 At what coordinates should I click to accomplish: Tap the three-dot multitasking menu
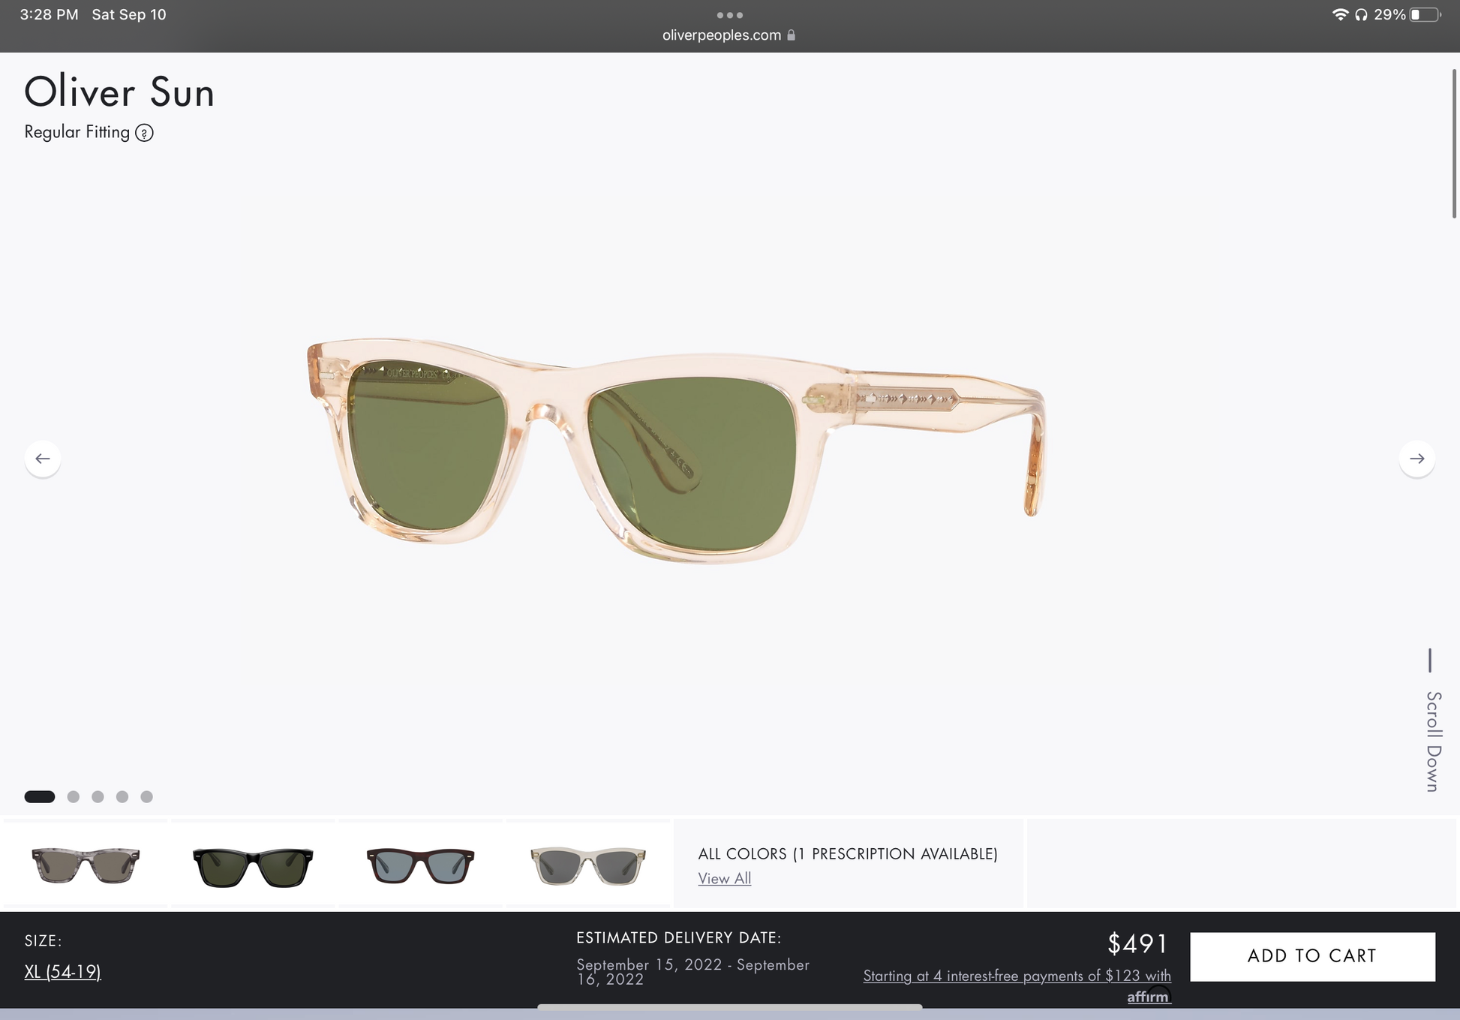point(729,15)
